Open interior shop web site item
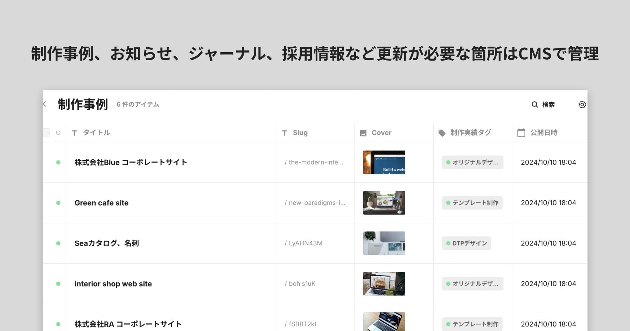Screen dimensions: 630x331 (113, 284)
